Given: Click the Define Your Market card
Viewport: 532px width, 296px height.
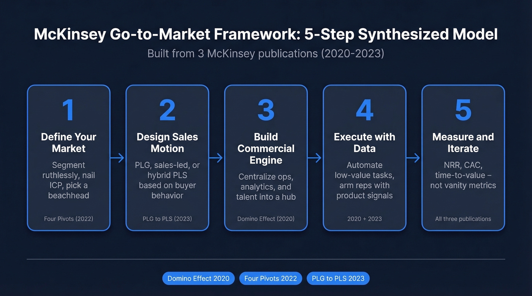Looking at the screenshot, I should point(68,157).
